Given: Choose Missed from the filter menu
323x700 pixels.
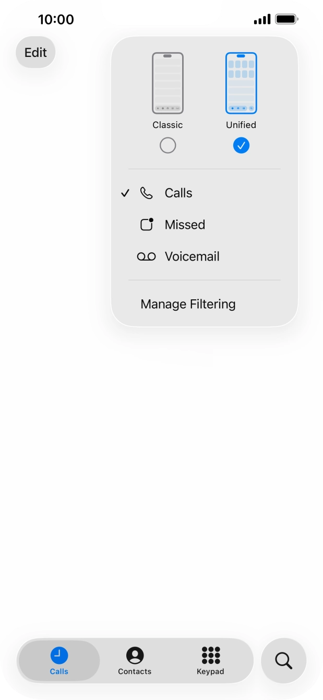Looking at the screenshot, I should click(185, 225).
